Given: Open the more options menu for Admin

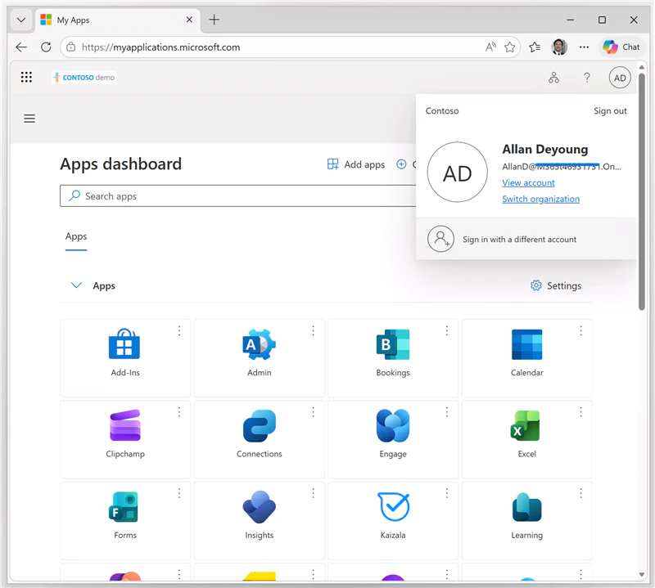Looking at the screenshot, I should click(313, 331).
